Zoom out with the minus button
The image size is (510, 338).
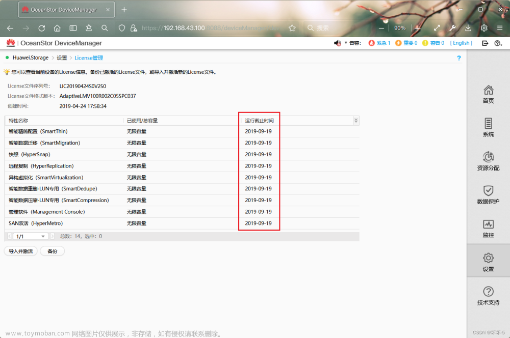coord(381,28)
